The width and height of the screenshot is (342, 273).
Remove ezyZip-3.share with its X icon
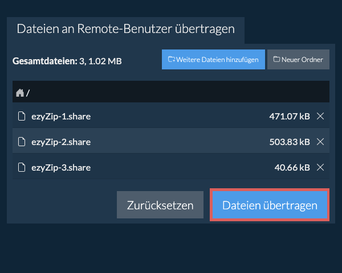tap(320, 167)
